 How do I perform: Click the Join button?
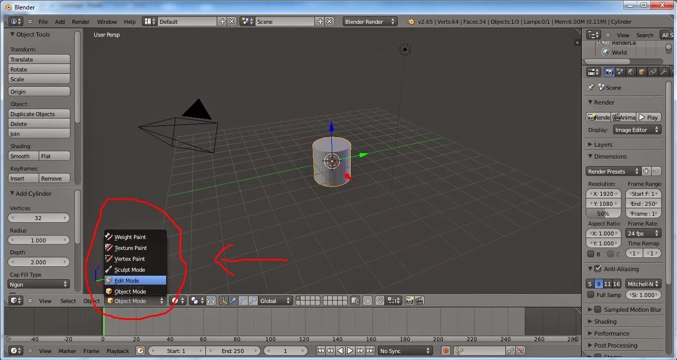click(39, 133)
